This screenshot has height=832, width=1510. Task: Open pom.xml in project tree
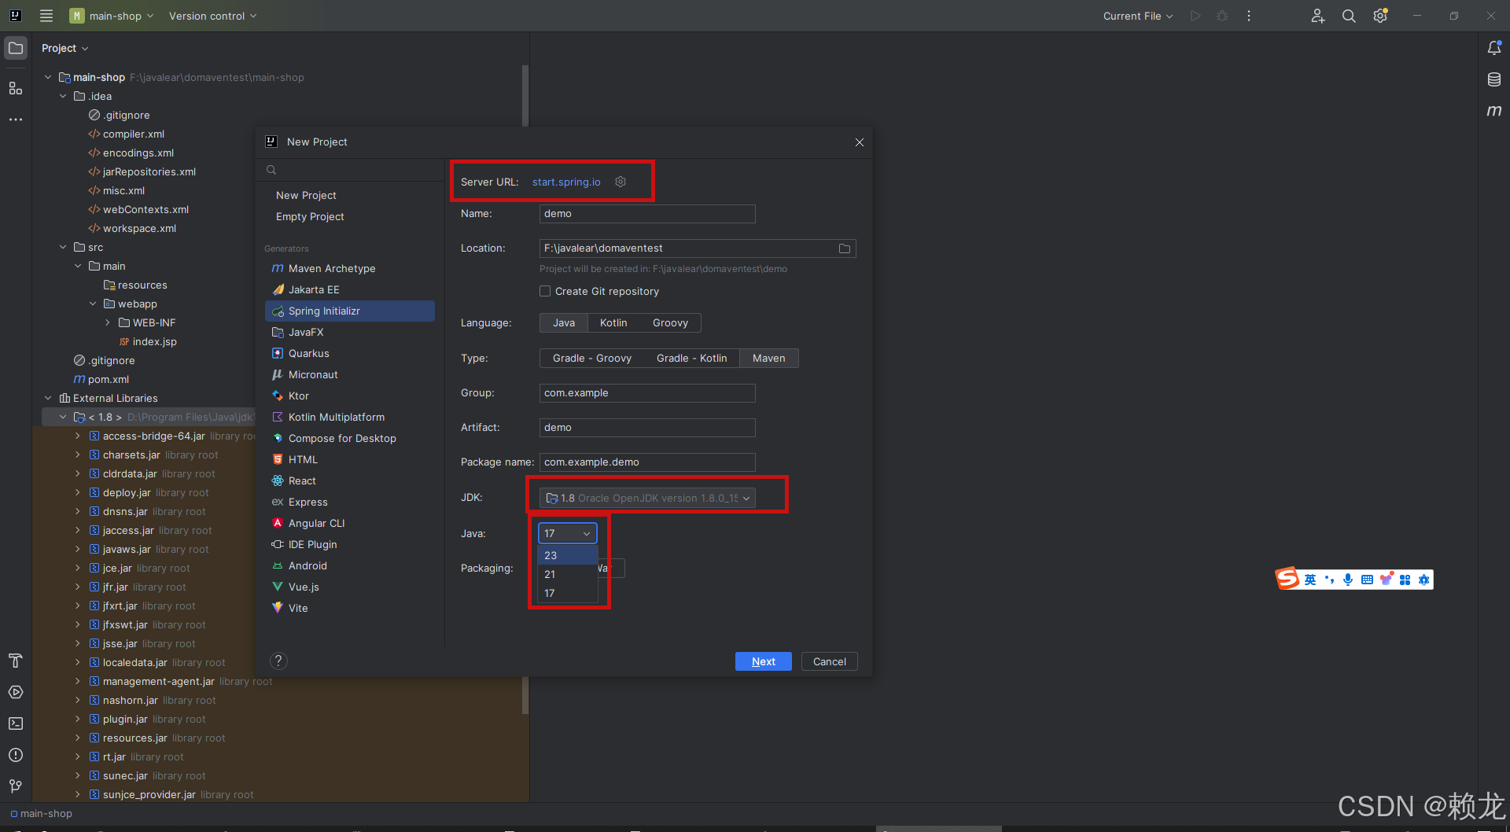(101, 379)
